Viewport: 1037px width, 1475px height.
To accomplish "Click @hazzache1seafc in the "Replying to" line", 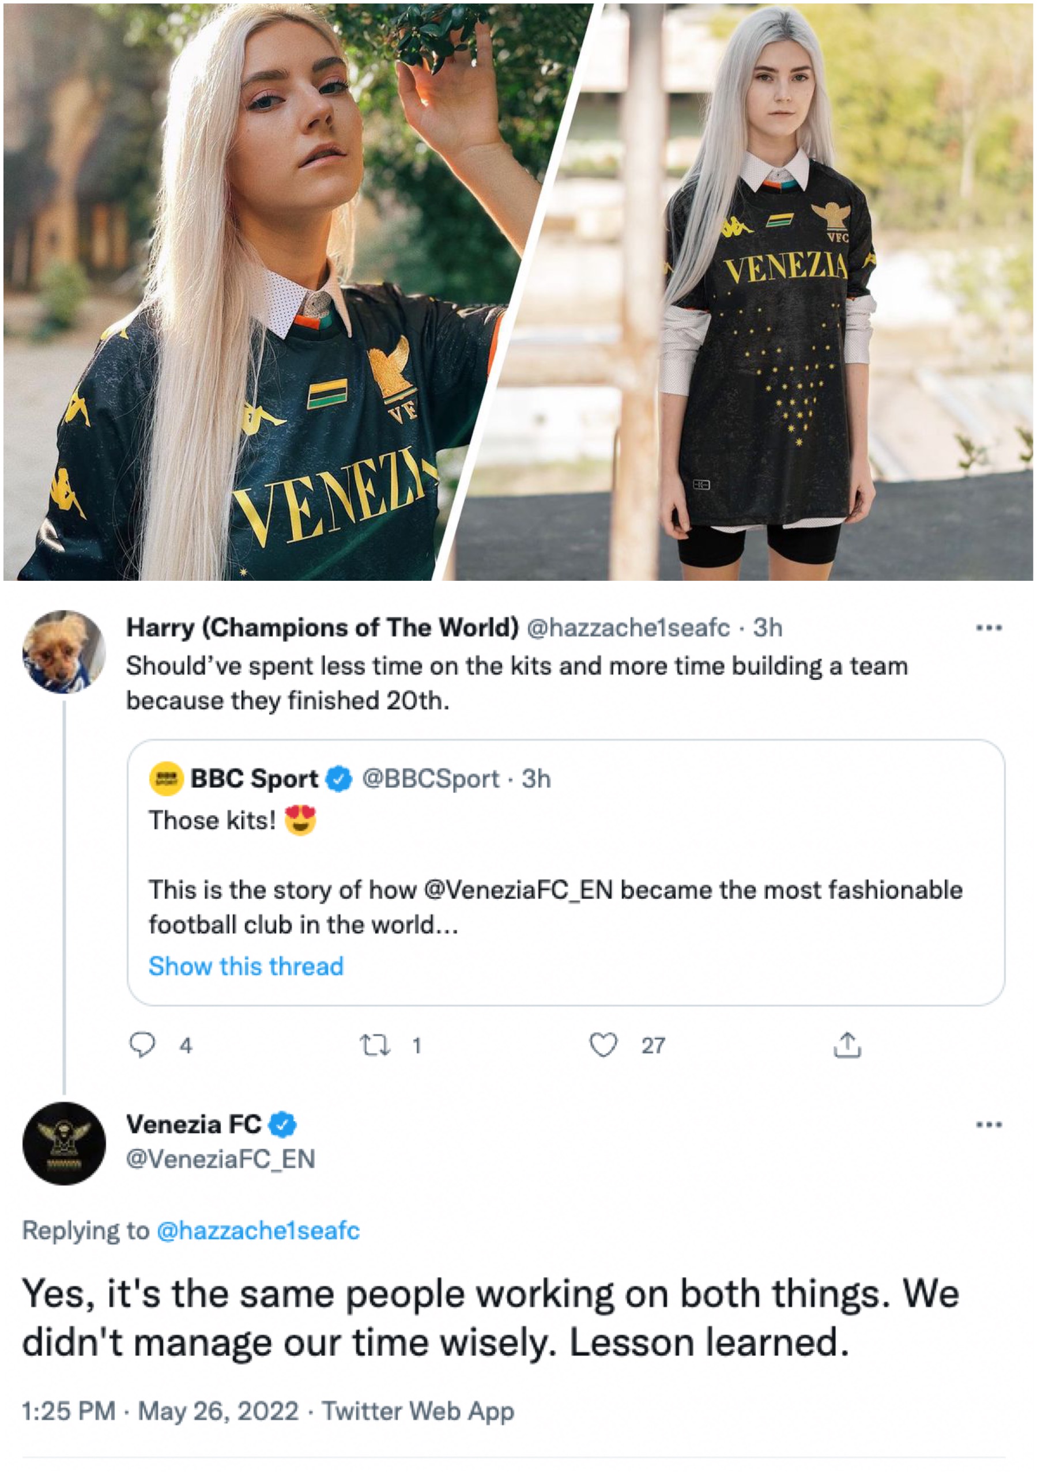I will click(258, 1230).
